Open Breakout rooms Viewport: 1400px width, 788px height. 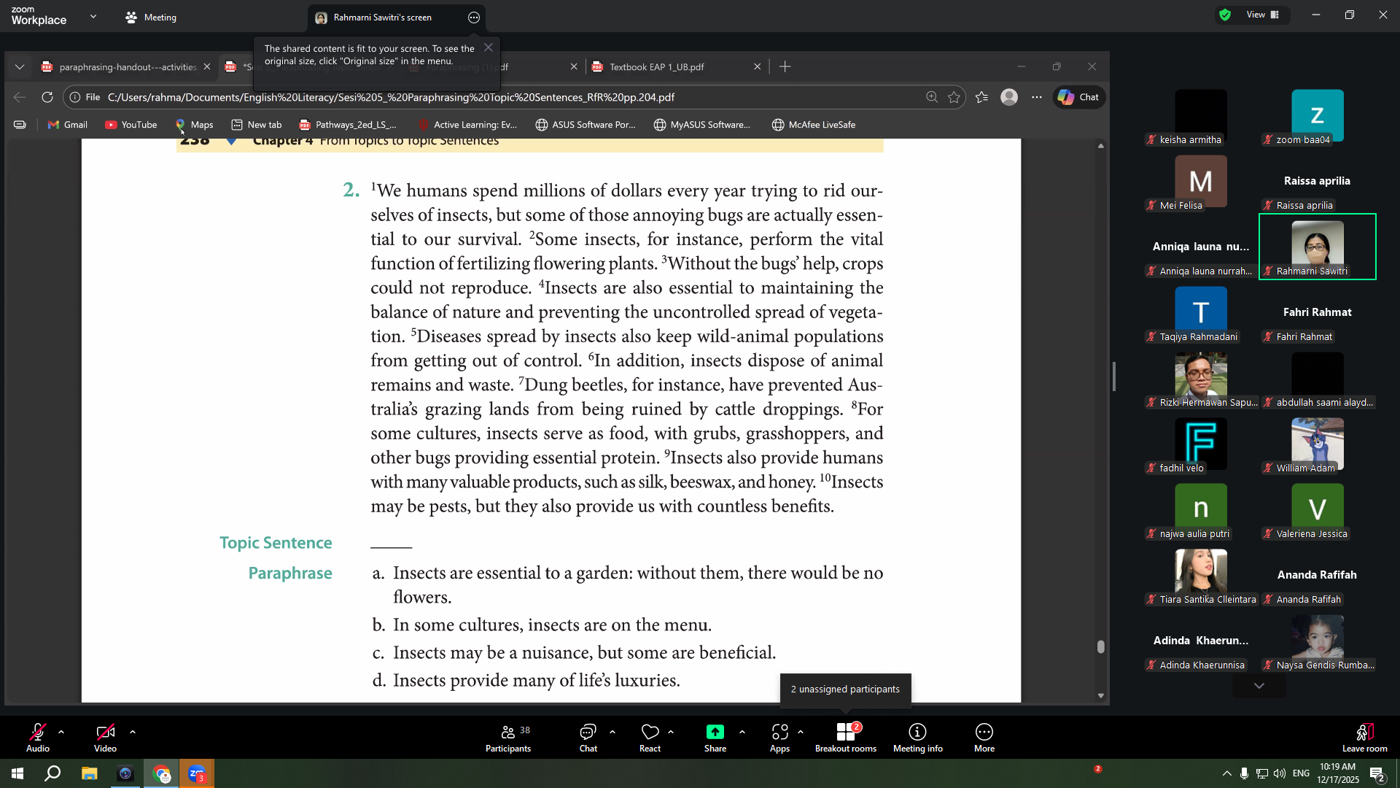coord(846,737)
